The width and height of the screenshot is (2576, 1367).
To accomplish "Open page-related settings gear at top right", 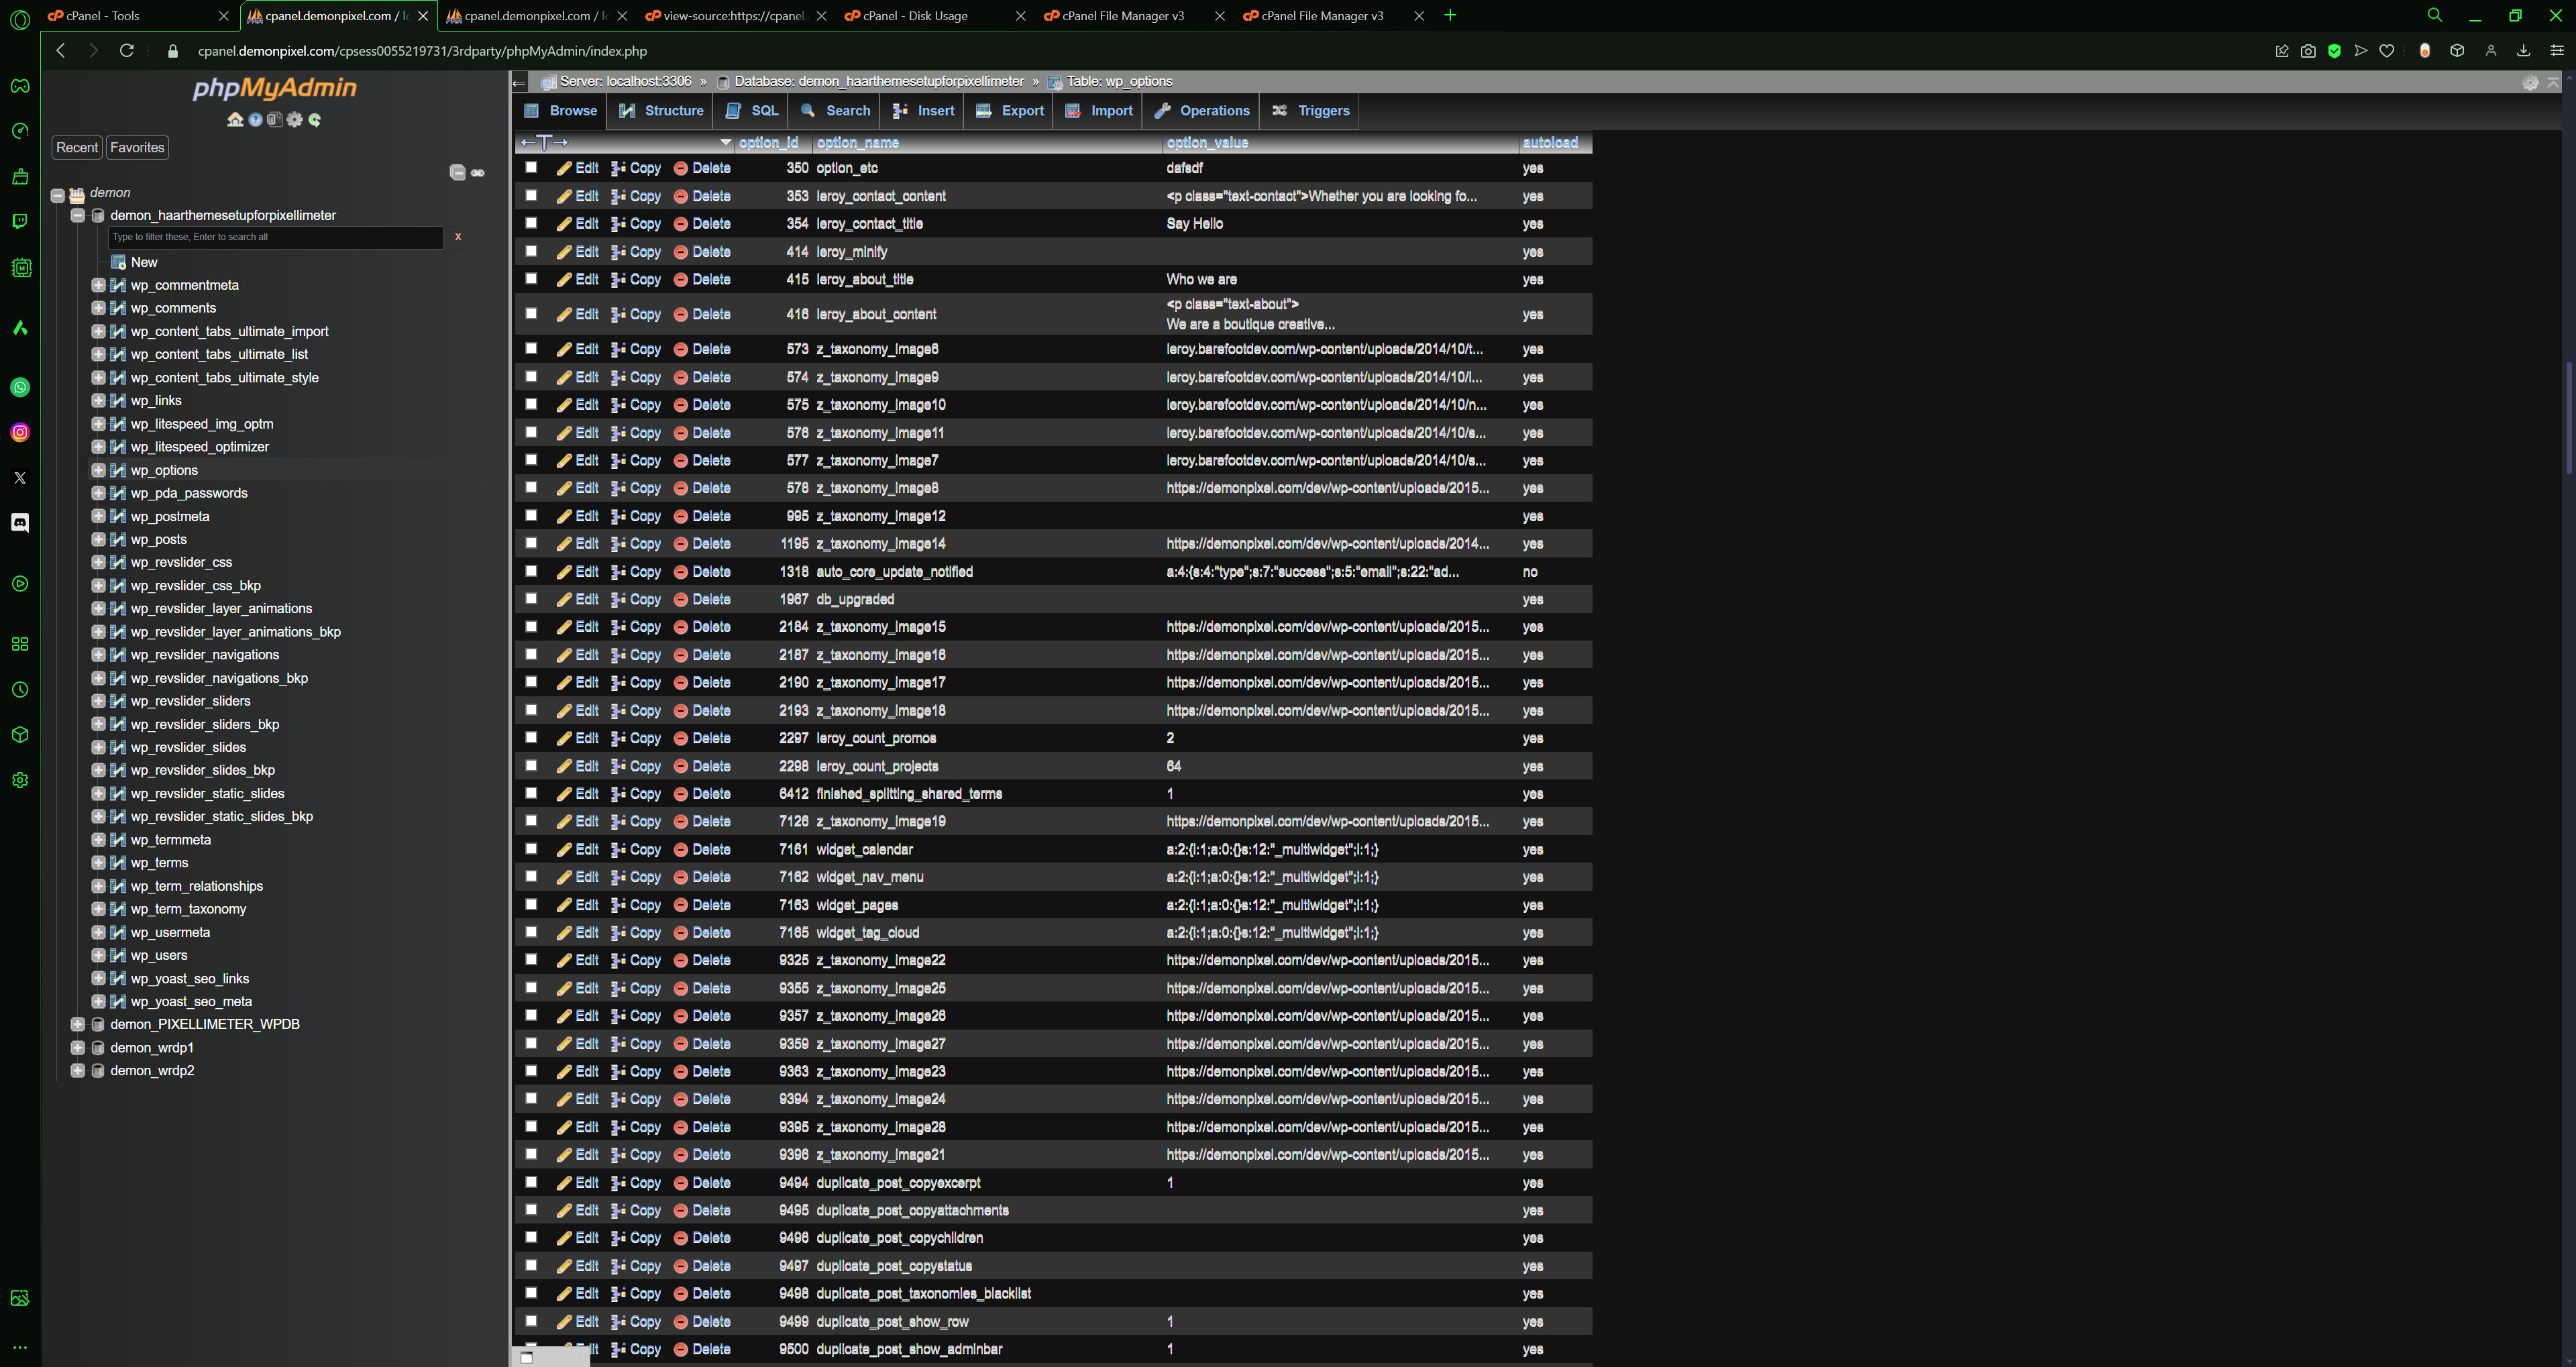I will point(2530,83).
